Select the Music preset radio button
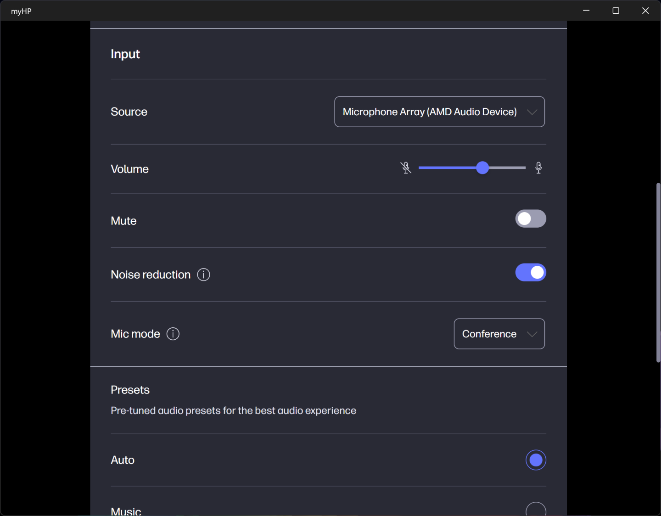661x516 pixels. (x=536, y=510)
